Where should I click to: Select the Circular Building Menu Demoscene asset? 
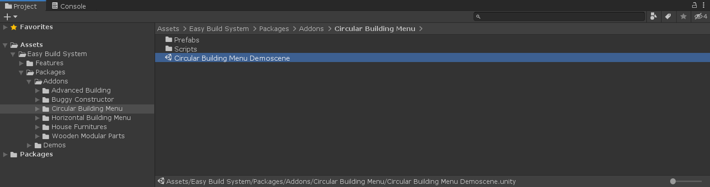point(232,58)
